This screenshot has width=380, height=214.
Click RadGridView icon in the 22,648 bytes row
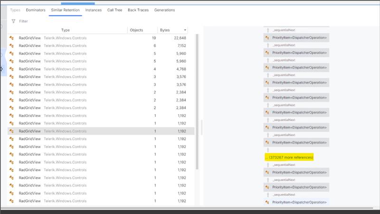[x=12, y=38]
